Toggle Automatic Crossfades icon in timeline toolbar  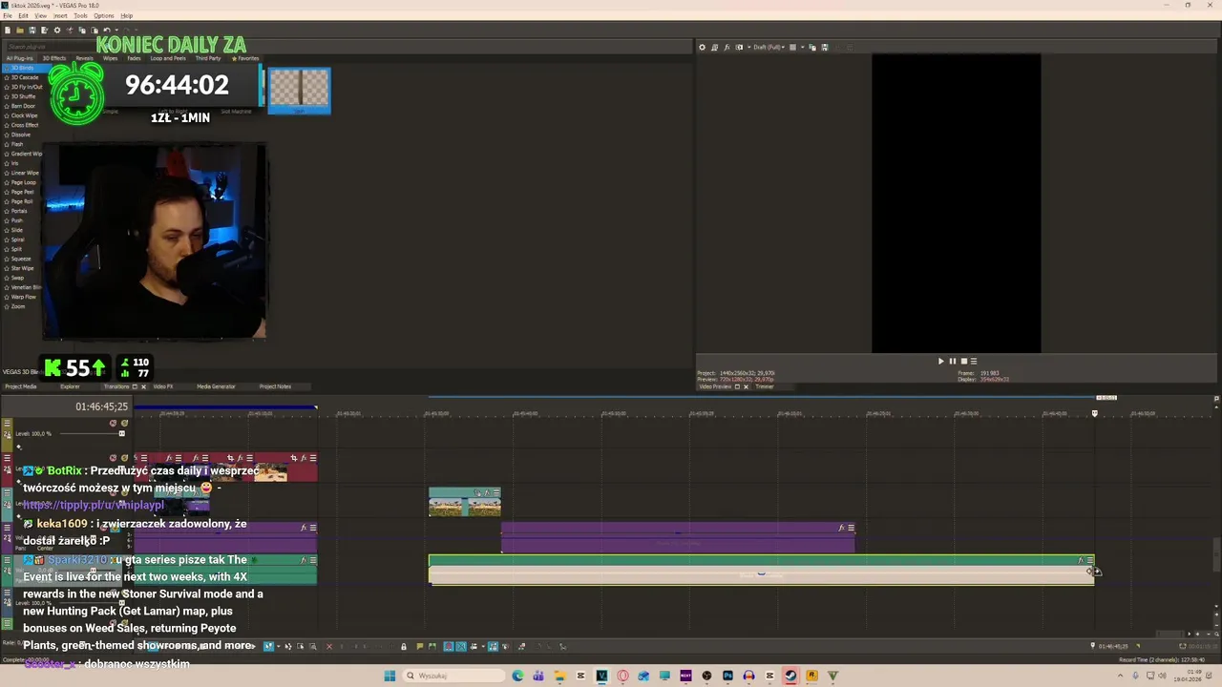(x=461, y=646)
